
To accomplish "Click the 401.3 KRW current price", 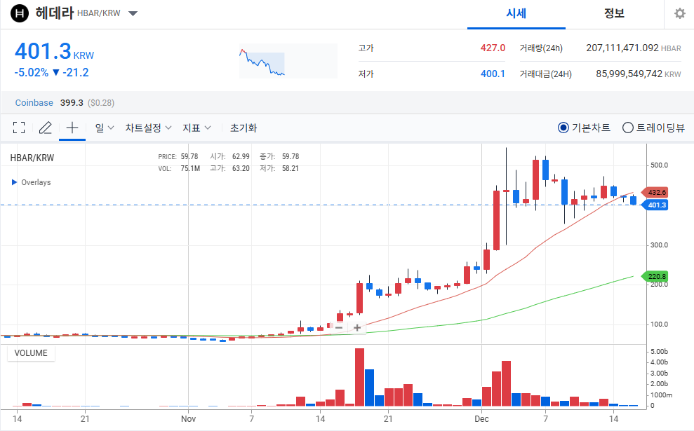I will coord(54,51).
